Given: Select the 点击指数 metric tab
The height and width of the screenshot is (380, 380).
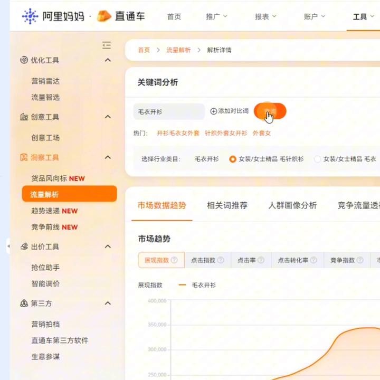Looking at the screenshot, I should [208, 260].
